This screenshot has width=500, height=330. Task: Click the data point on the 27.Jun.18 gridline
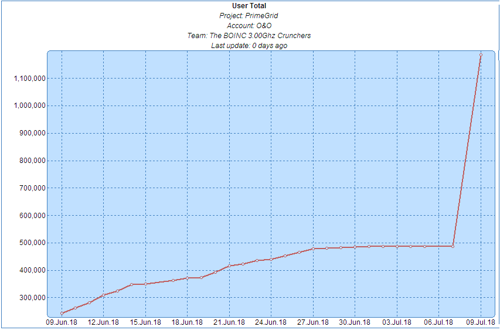tap(313, 249)
